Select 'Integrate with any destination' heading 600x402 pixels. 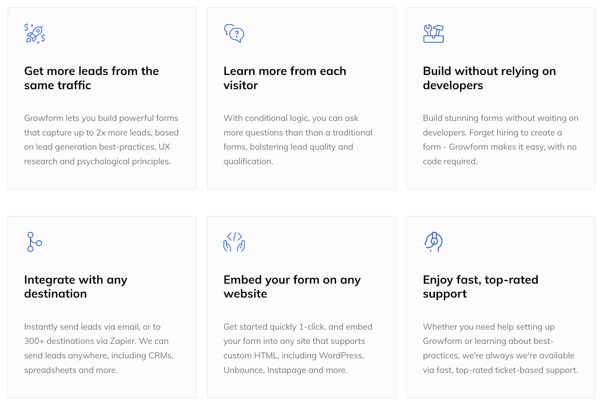76,287
